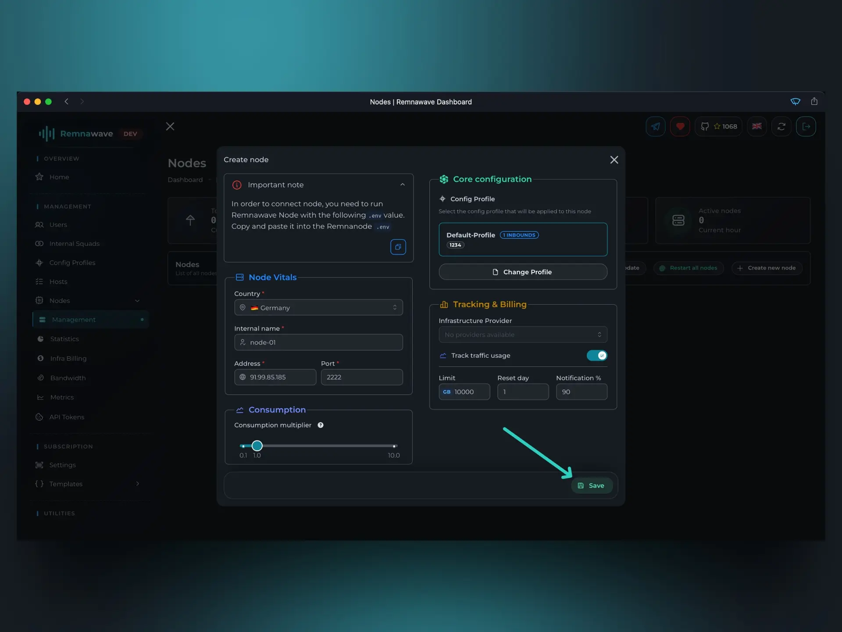Collapse the Important note section chevron
The height and width of the screenshot is (632, 842).
pos(403,184)
